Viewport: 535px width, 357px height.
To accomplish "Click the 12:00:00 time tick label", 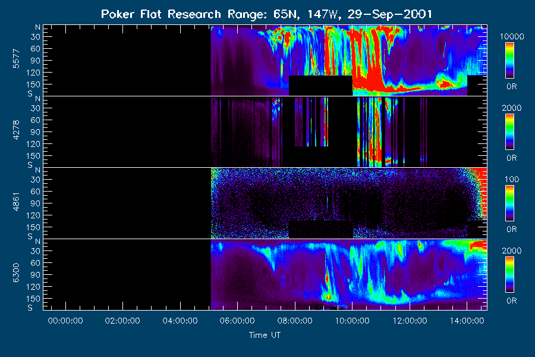I will coord(410,321).
